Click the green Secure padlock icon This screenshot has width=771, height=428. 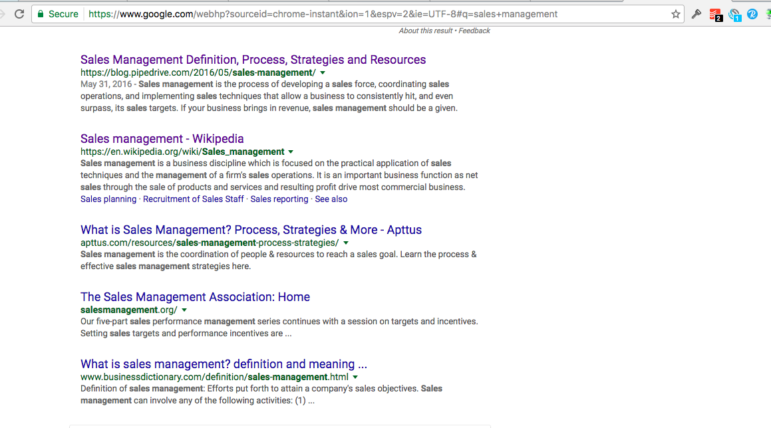pyautogui.click(x=41, y=14)
